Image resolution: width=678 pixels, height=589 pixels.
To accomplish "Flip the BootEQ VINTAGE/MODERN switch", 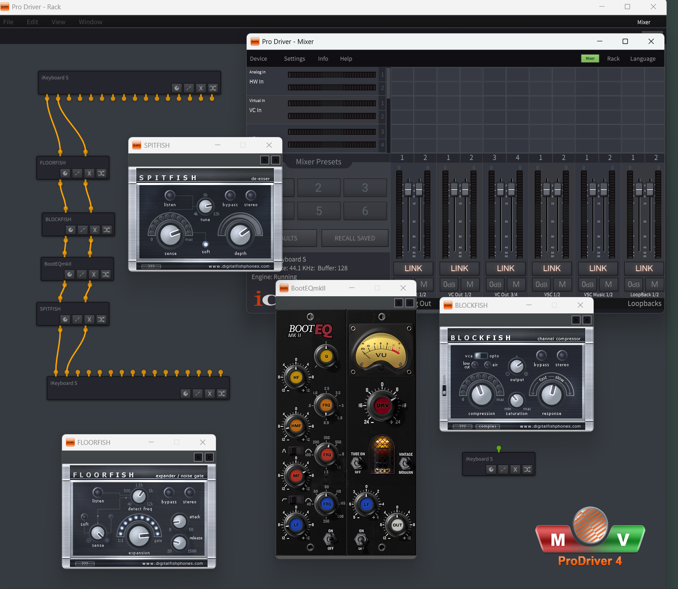I will 405,463.
